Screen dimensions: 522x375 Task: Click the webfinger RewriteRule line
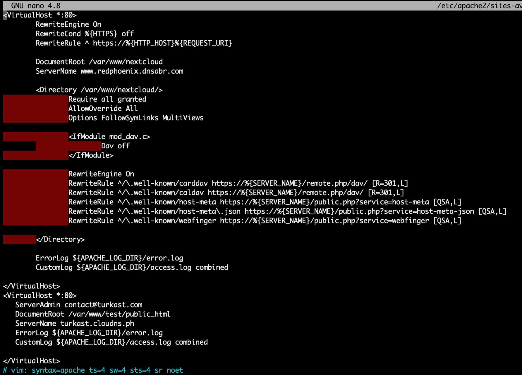tap(265, 221)
